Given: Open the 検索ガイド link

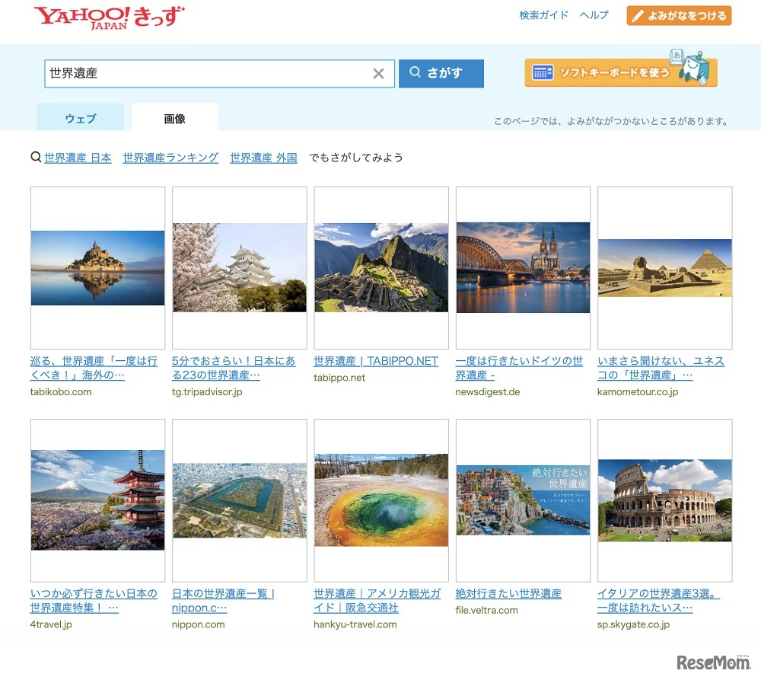Looking at the screenshot, I should [543, 14].
